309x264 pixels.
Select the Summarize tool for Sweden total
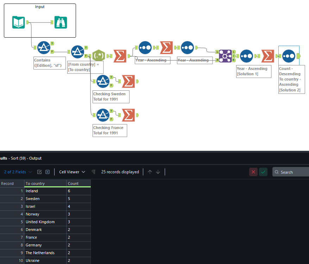128,81
